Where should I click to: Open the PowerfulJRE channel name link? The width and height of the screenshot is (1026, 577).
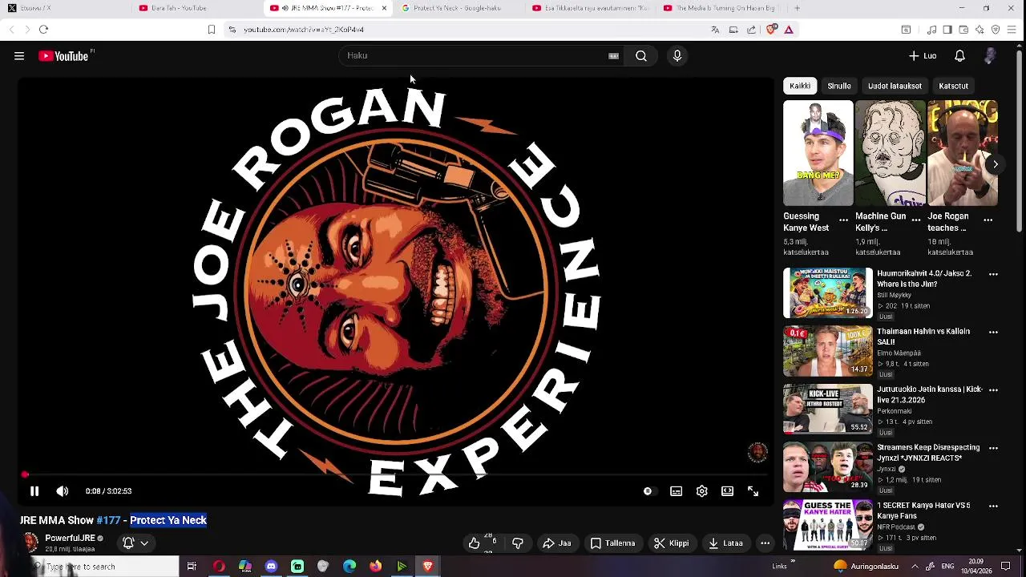coord(70,539)
